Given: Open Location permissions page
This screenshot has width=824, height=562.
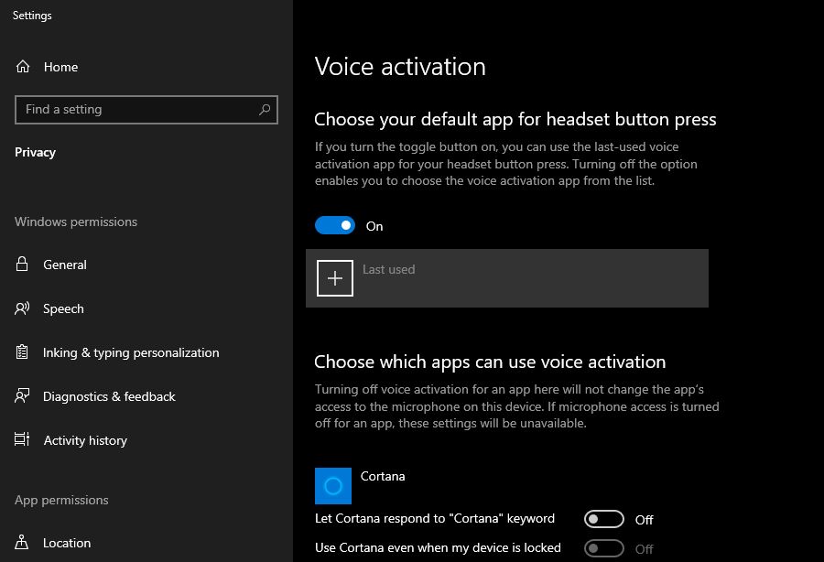Looking at the screenshot, I should click(67, 543).
